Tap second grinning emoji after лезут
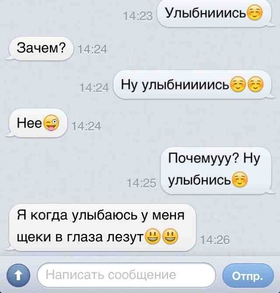The width and height of the screenshot is (280, 293). coord(170,236)
